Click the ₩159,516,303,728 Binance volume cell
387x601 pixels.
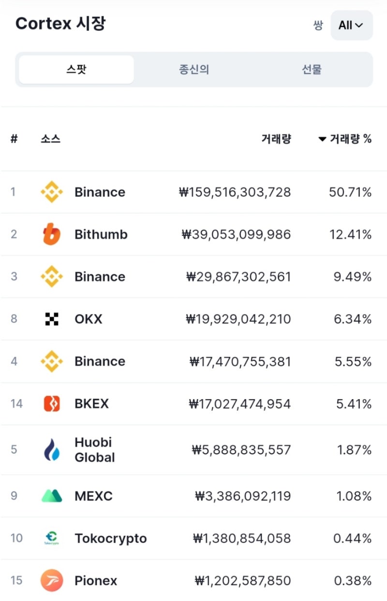[x=235, y=192]
